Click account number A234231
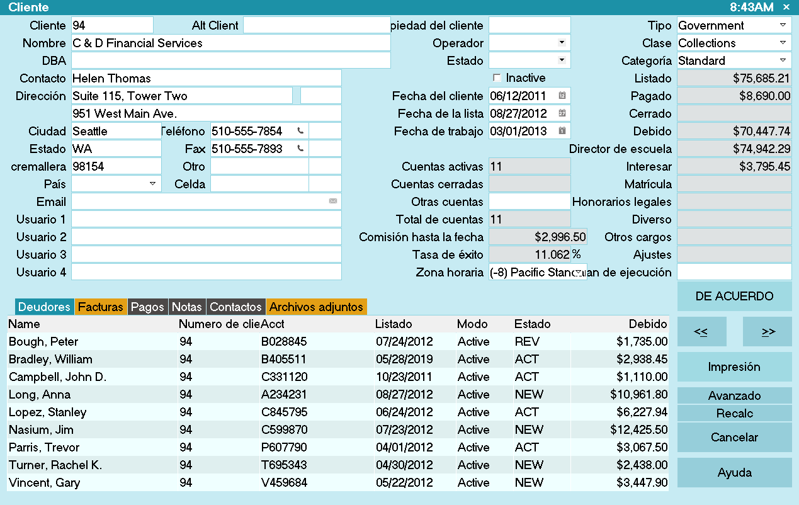799x505 pixels. pos(284,394)
